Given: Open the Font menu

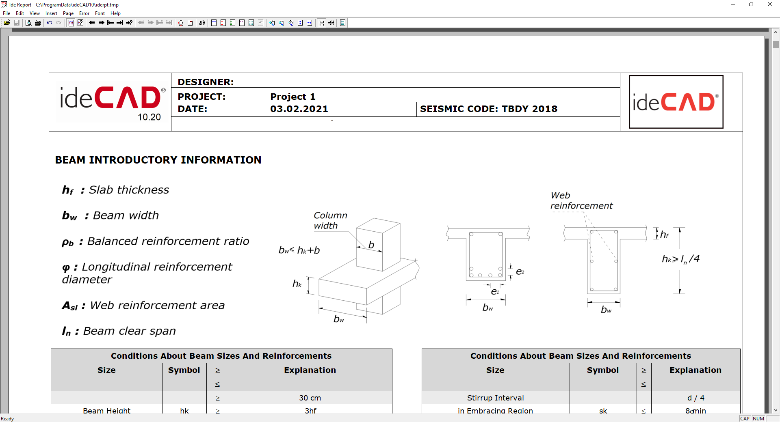Looking at the screenshot, I should 100,13.
